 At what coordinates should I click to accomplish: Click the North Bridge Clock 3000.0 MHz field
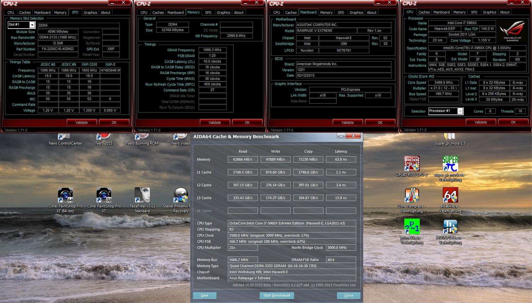(x=341, y=247)
